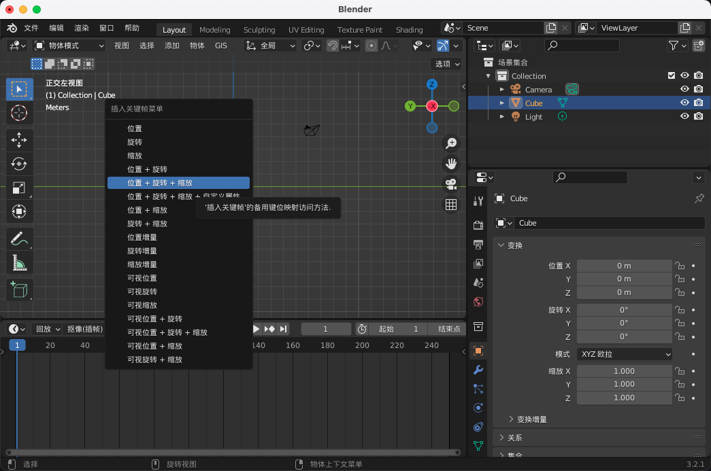The height and width of the screenshot is (471, 711).
Task: Click the 位置 X value field
Action: click(624, 266)
